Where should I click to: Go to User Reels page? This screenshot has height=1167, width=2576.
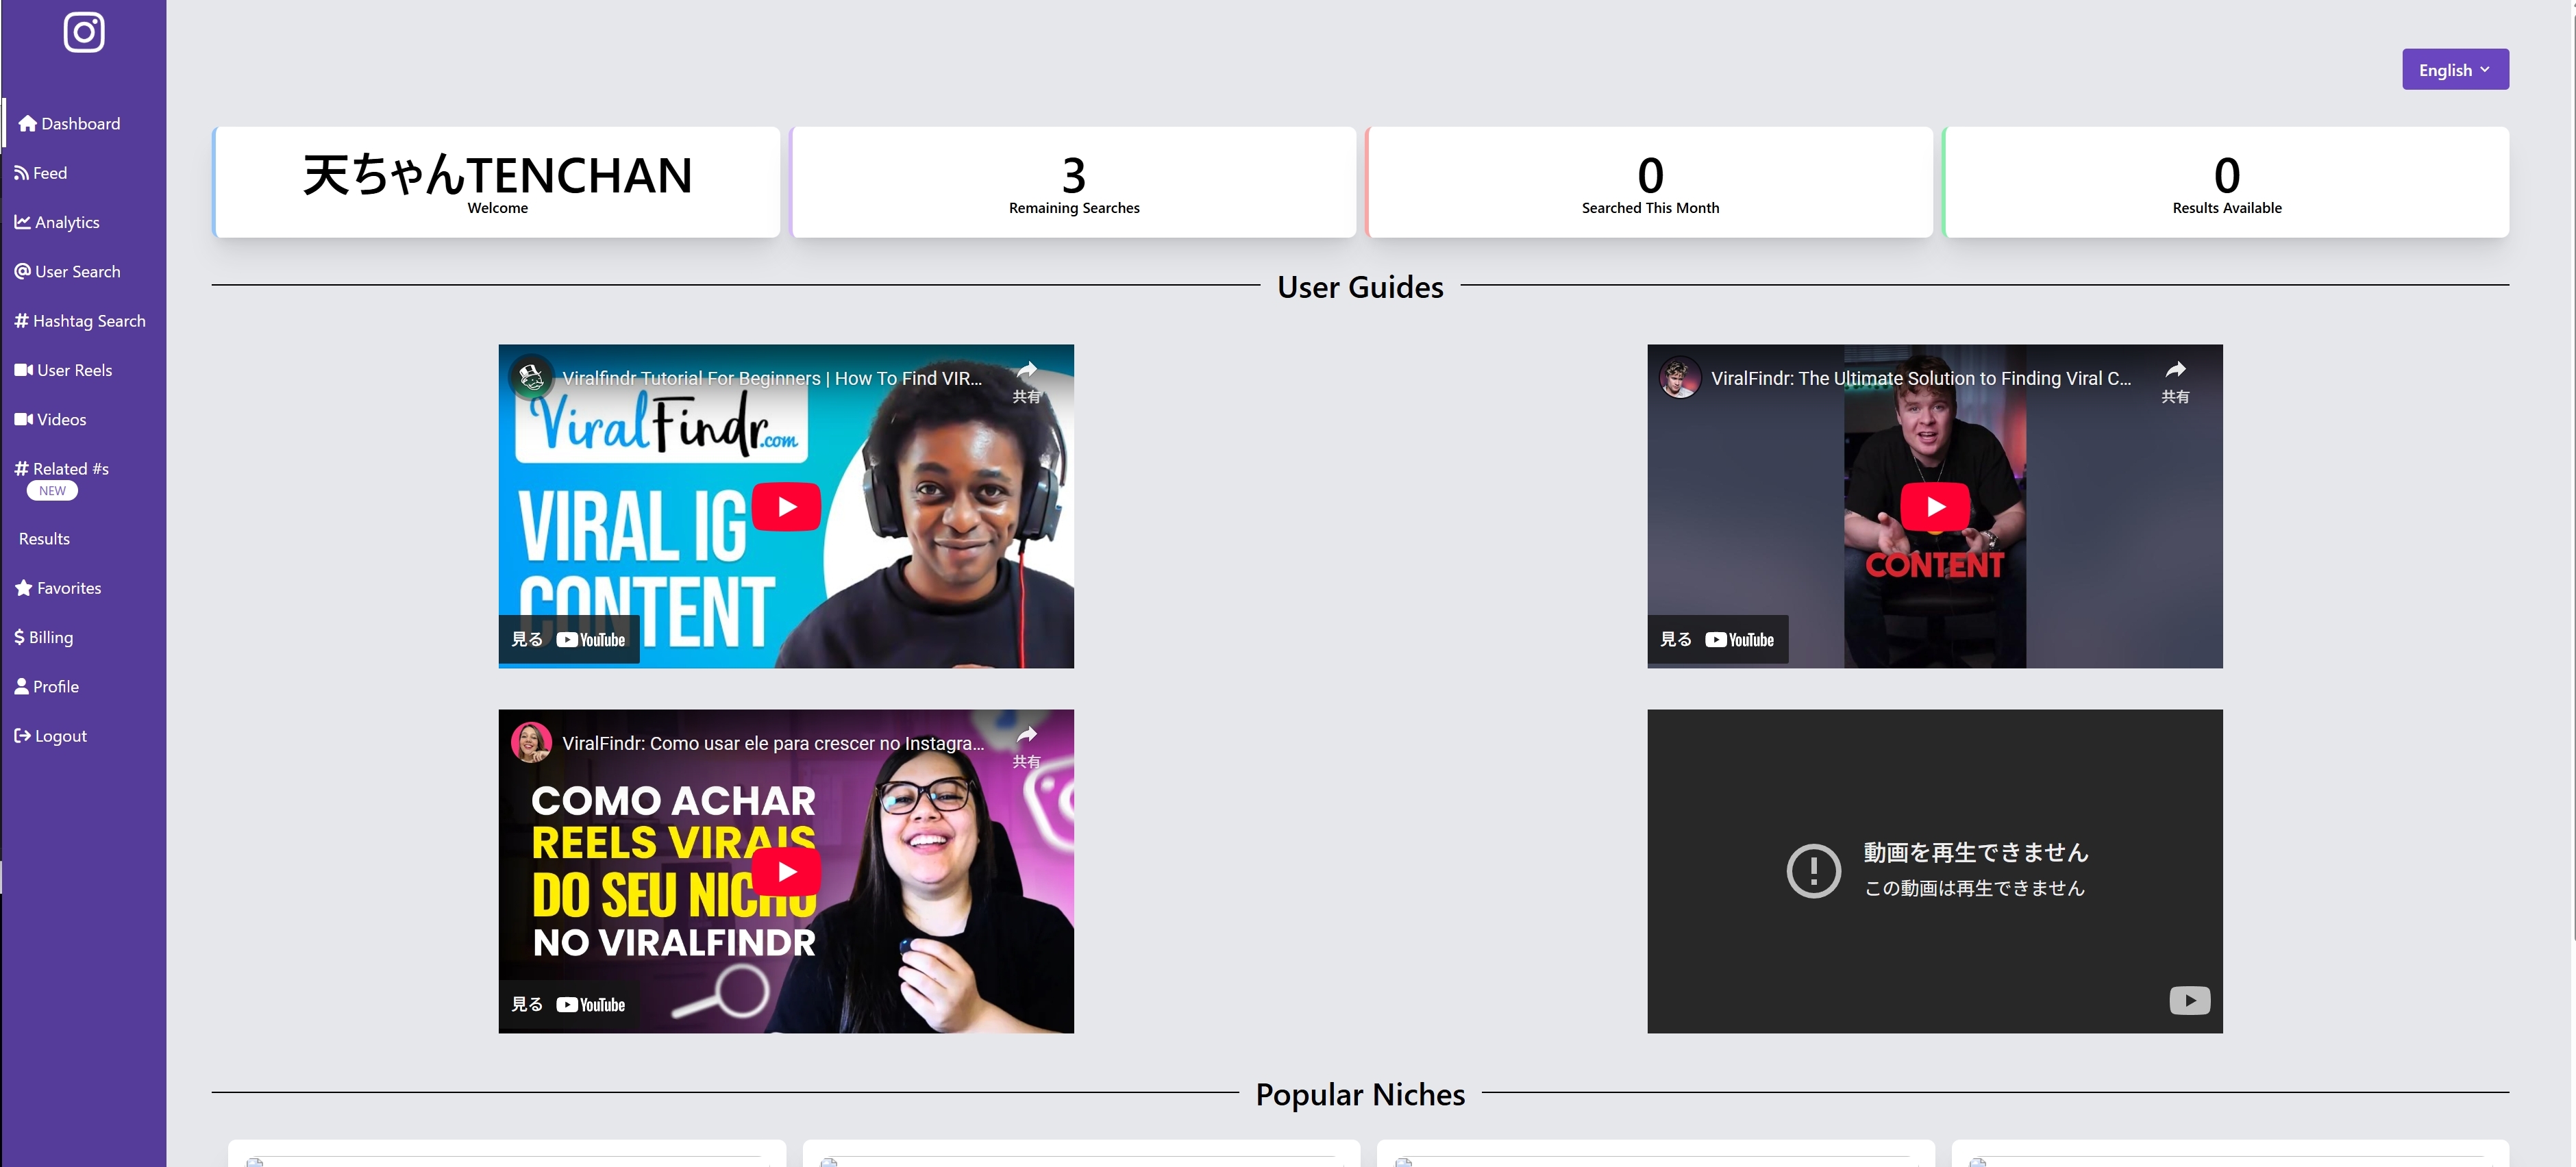tap(64, 370)
